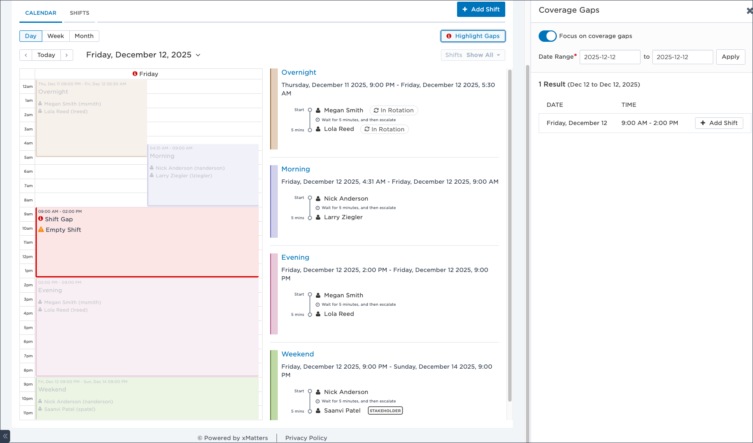Click Megan Smith's In Rotation badge
This screenshot has width=753, height=443.
(x=394, y=111)
